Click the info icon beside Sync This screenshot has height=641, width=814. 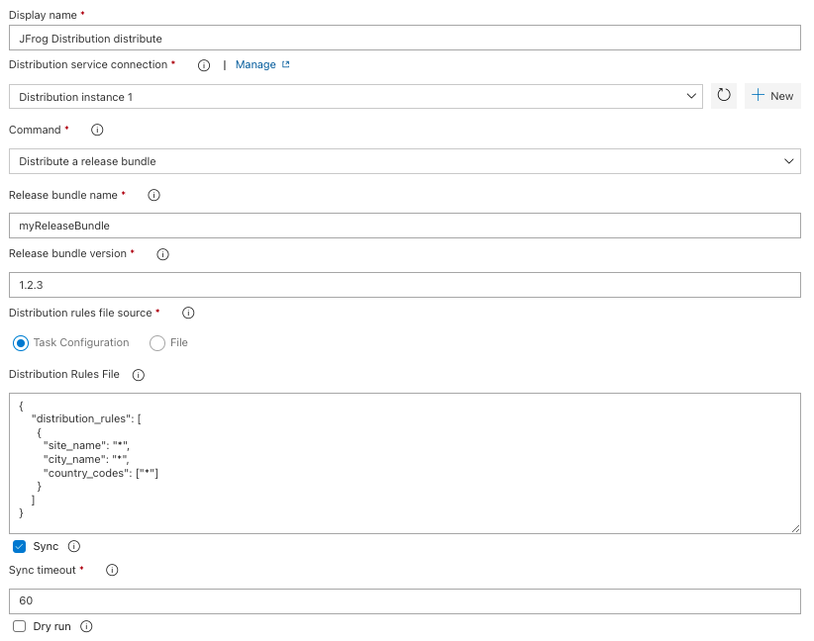click(72, 545)
